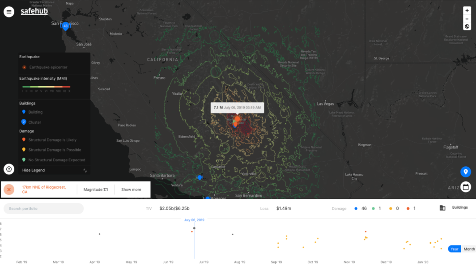Click the safehub logo link

pos(34,11)
